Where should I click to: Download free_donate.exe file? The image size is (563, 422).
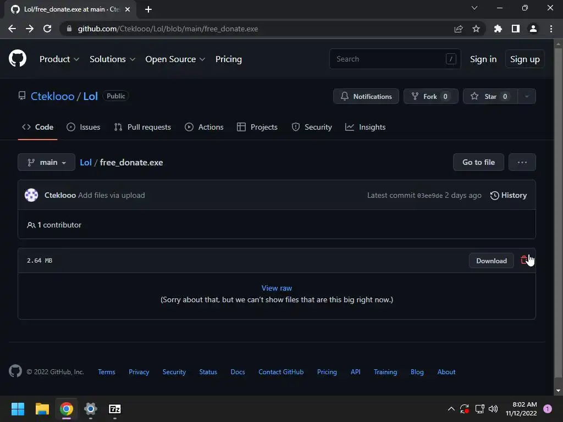click(491, 261)
